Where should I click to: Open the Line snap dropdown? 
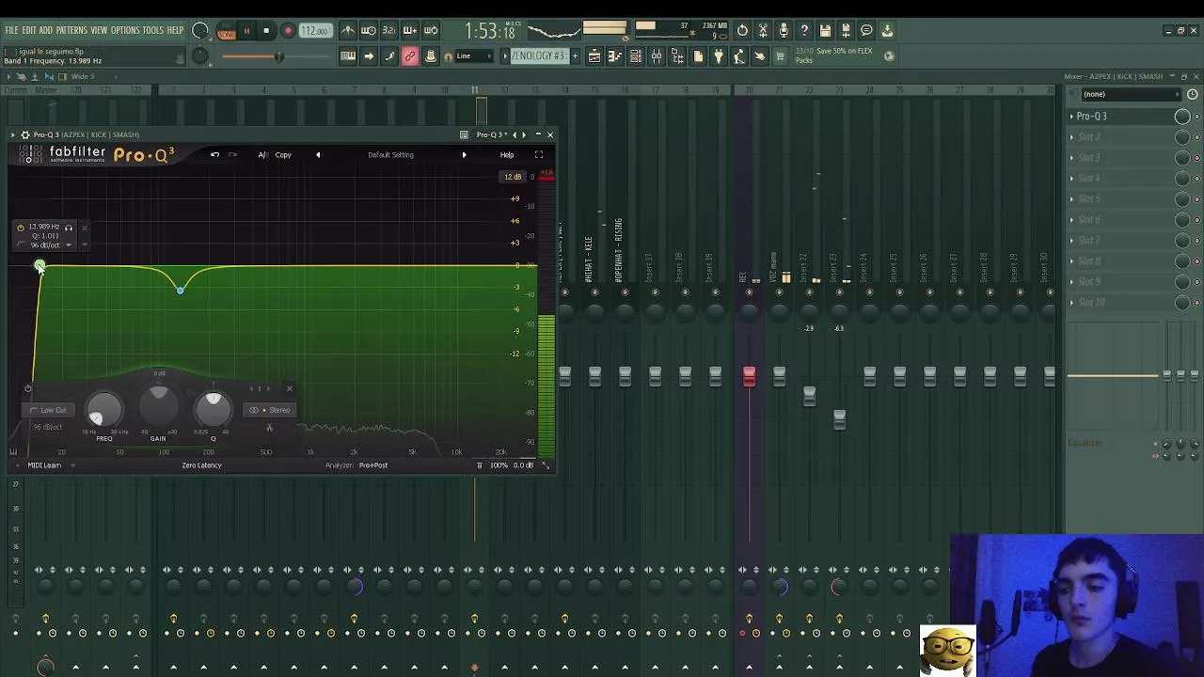tap(475, 56)
